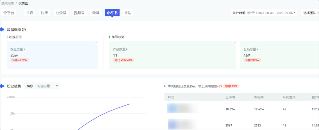Click the 本周期 column header

[259, 97]
